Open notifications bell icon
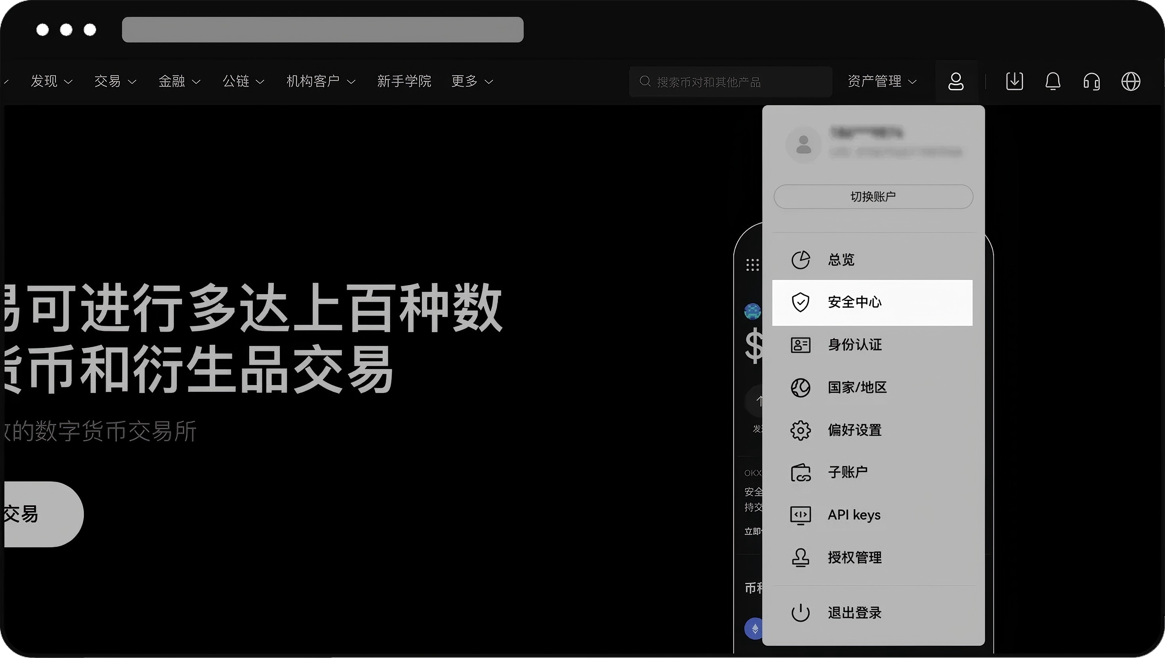Screen dimensions: 1165x658 (x=1052, y=82)
